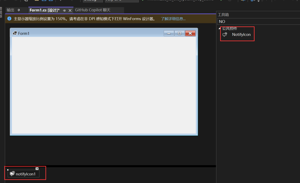This screenshot has height=183, width=300.
Task: Pin the Form1.cs design tab open
Action: (x=64, y=11)
